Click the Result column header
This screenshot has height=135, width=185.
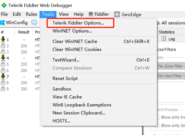click(x=24, y=32)
